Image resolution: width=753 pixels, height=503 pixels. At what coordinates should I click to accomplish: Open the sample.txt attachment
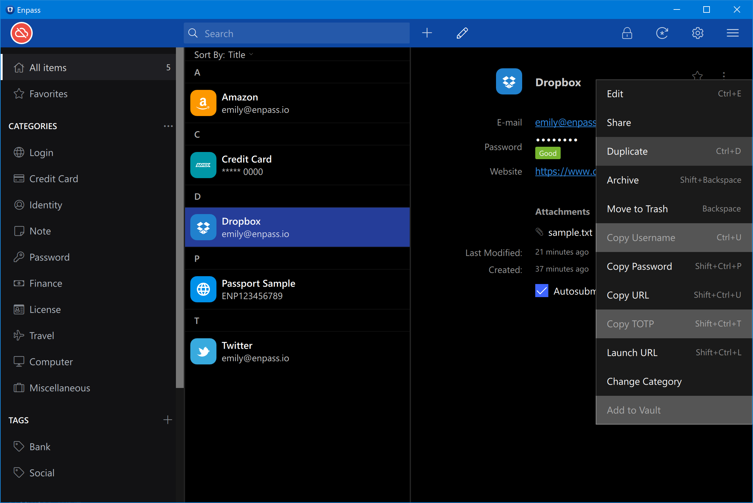(x=570, y=232)
